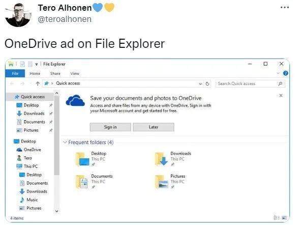Click the OneDrive cloud icon in sidebar
The image size is (299, 225).
tap(19, 150)
